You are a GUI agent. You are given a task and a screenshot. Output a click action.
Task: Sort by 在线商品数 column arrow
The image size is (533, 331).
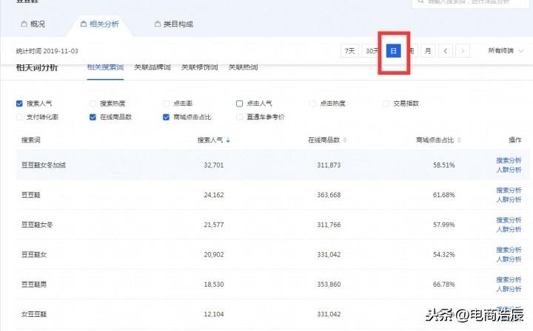pyautogui.click(x=345, y=140)
